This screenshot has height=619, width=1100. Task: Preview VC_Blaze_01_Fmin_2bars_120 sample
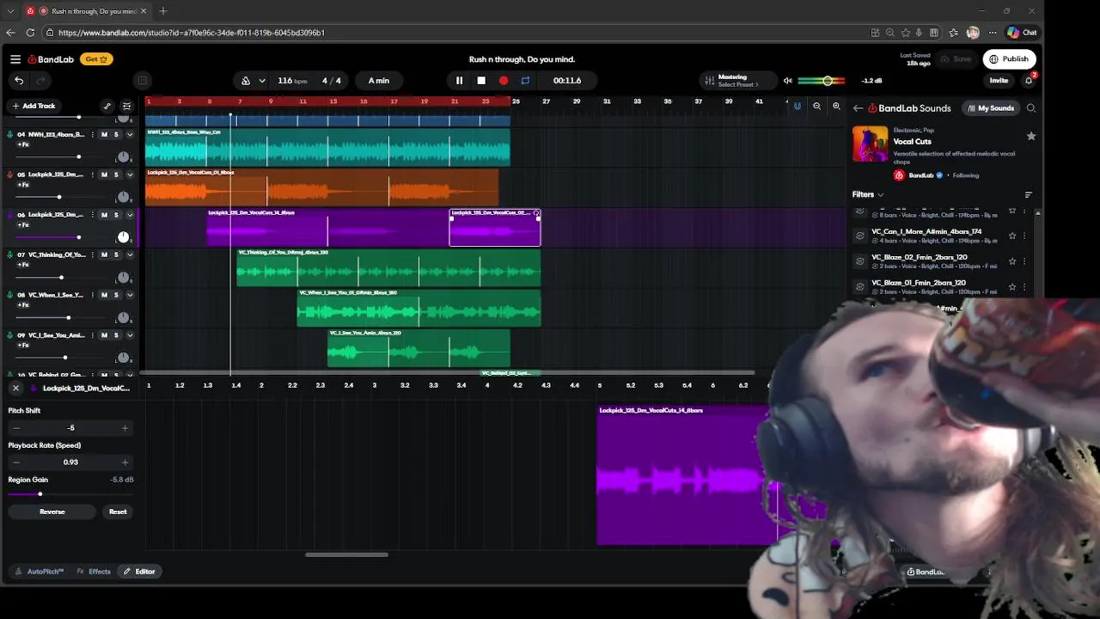[860, 286]
